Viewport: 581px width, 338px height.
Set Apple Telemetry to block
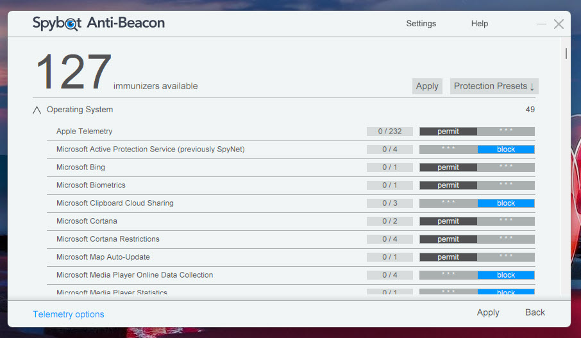pos(506,131)
